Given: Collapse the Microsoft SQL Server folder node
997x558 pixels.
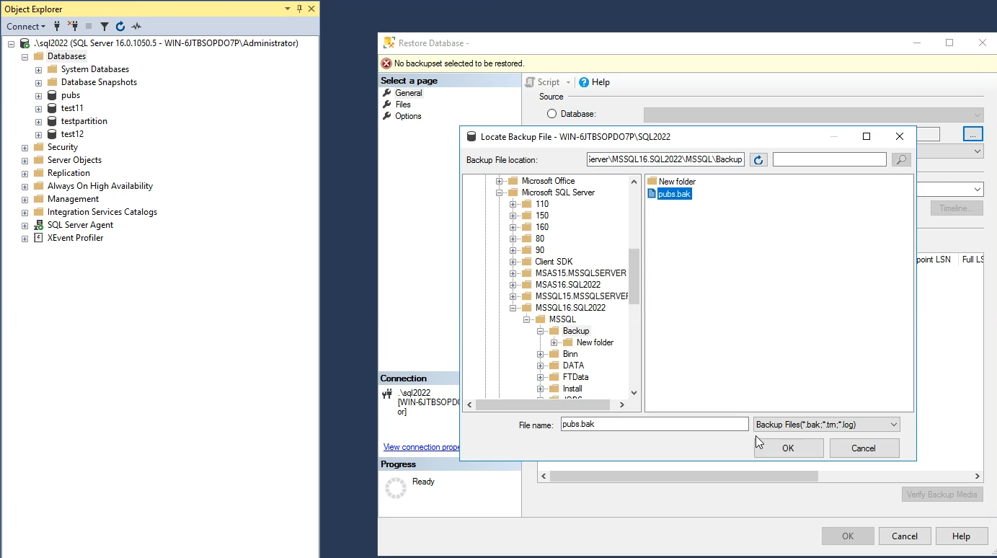Looking at the screenshot, I should [499, 193].
